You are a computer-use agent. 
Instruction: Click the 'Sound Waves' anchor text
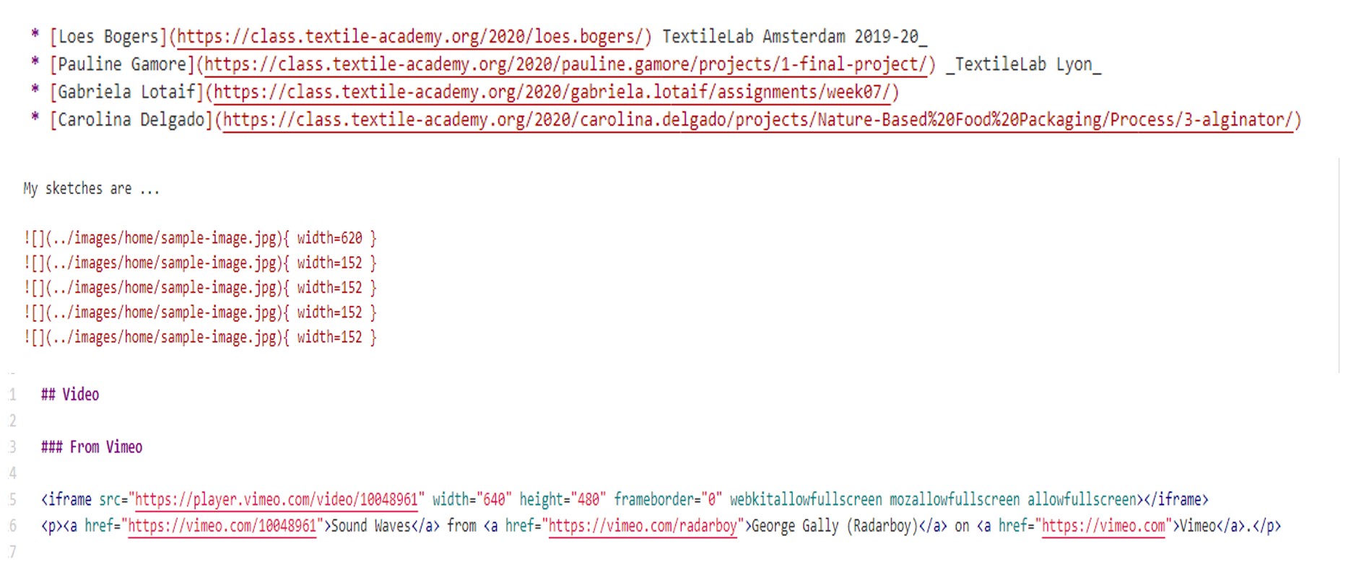point(370,527)
